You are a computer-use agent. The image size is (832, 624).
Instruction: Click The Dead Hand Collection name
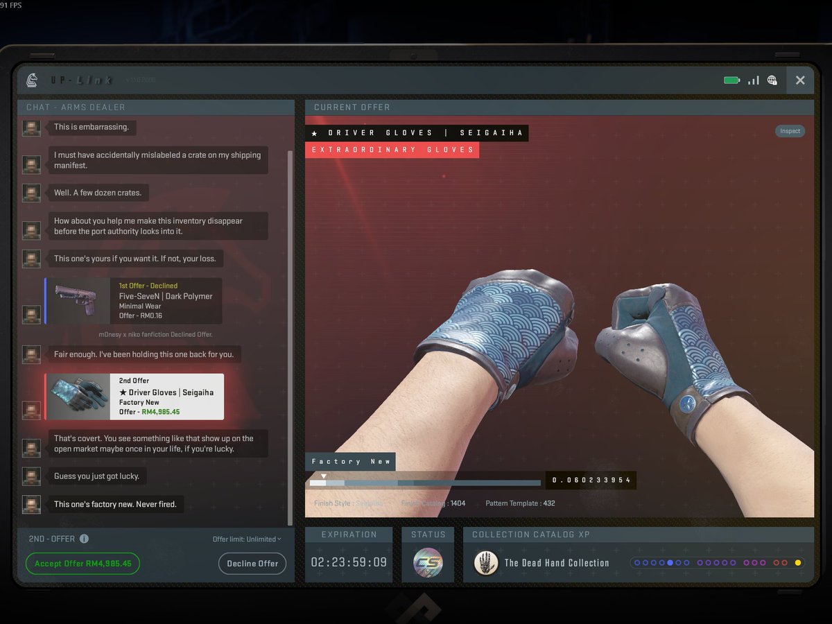tap(557, 563)
